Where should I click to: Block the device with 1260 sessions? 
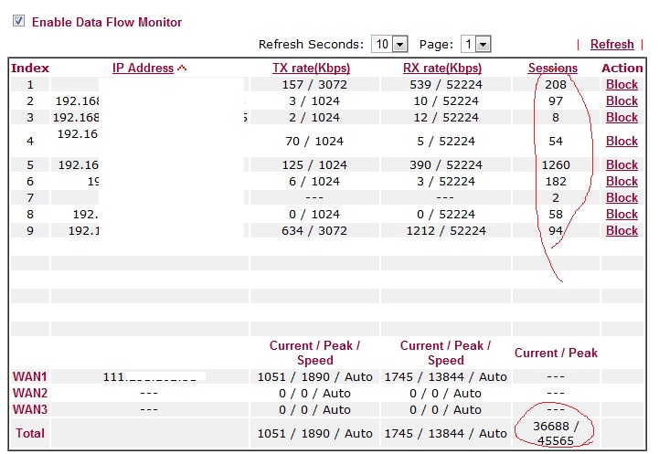[x=622, y=164]
